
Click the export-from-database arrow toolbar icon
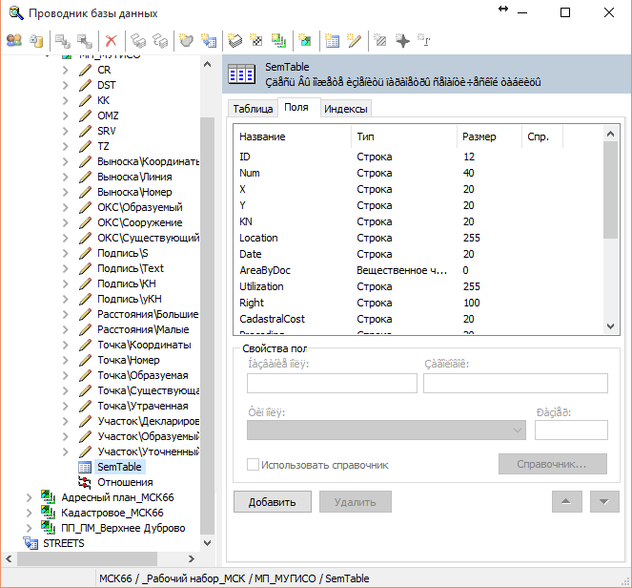point(85,40)
